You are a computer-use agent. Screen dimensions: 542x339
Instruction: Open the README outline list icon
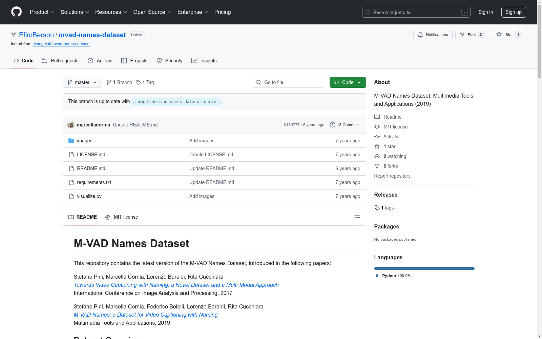click(357, 217)
